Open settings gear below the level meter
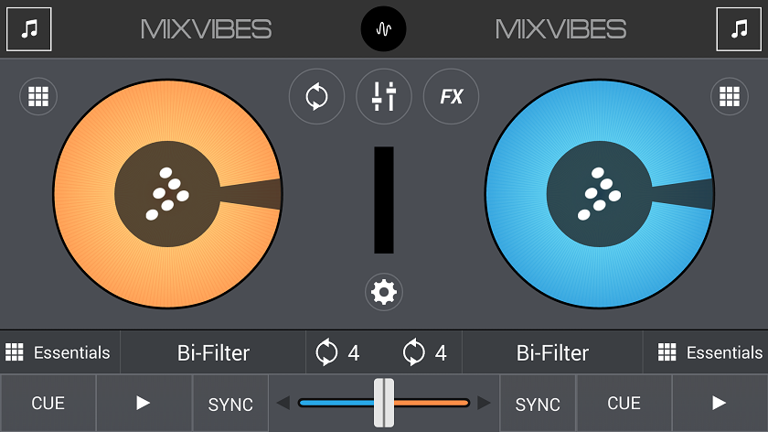This screenshot has width=768, height=432. 383,292
